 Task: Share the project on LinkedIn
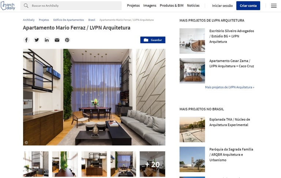[x=46, y=40]
